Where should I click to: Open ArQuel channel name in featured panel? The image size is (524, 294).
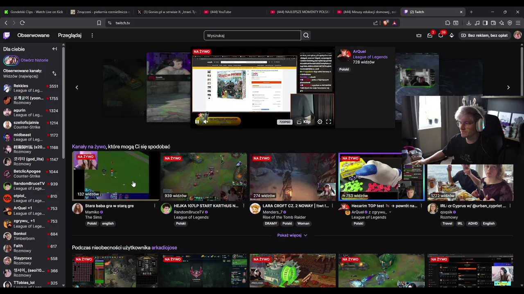tap(359, 51)
